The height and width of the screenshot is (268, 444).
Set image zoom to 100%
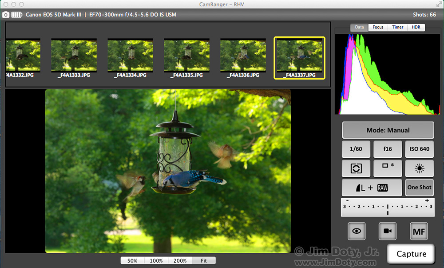(x=156, y=260)
